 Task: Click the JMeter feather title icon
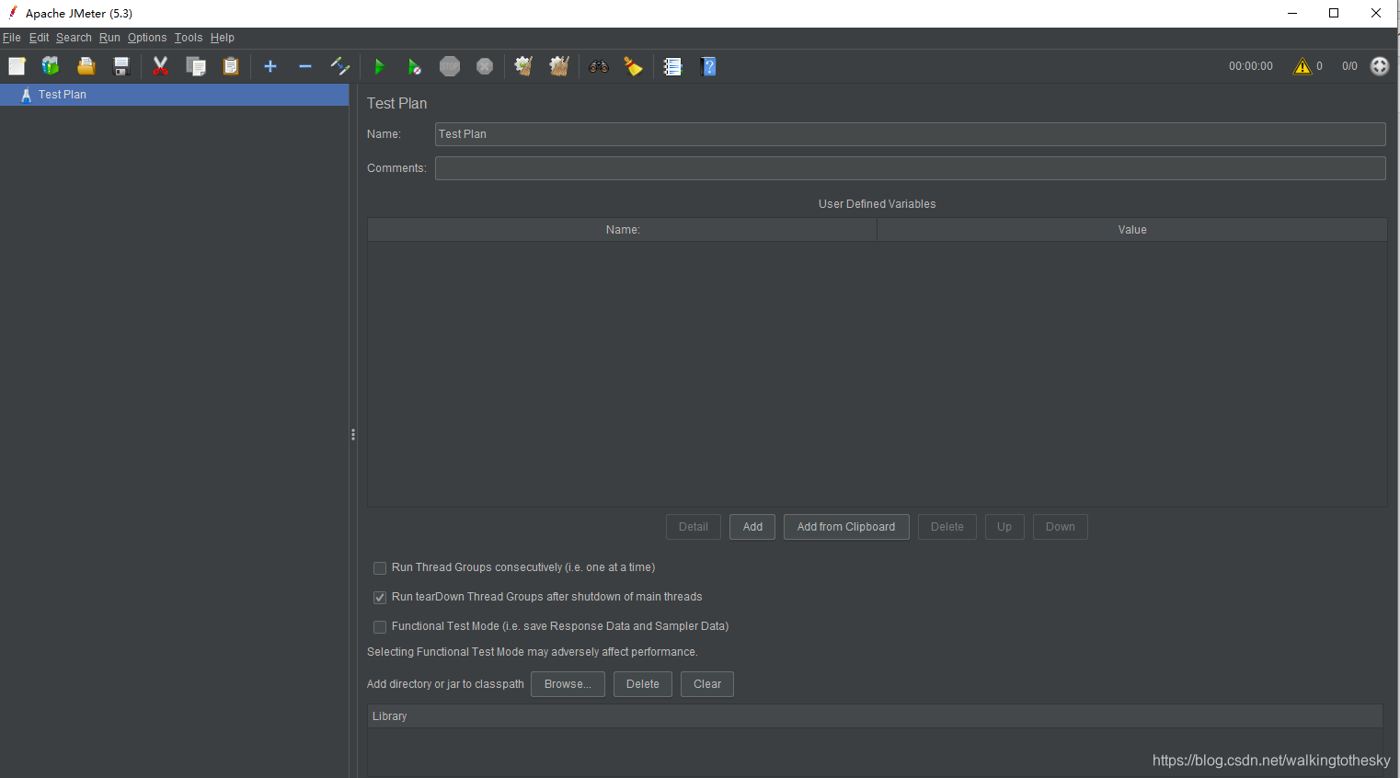(13, 13)
